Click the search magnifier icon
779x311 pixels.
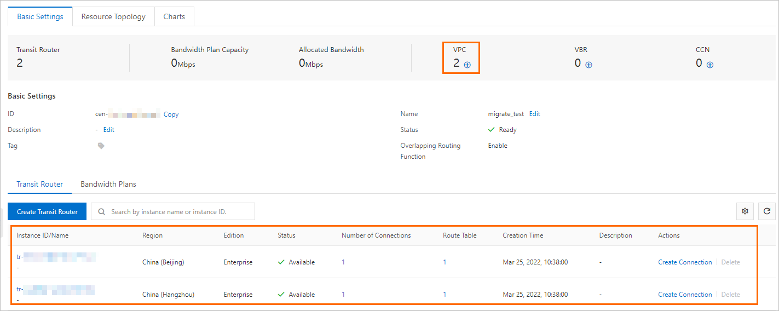(101, 211)
